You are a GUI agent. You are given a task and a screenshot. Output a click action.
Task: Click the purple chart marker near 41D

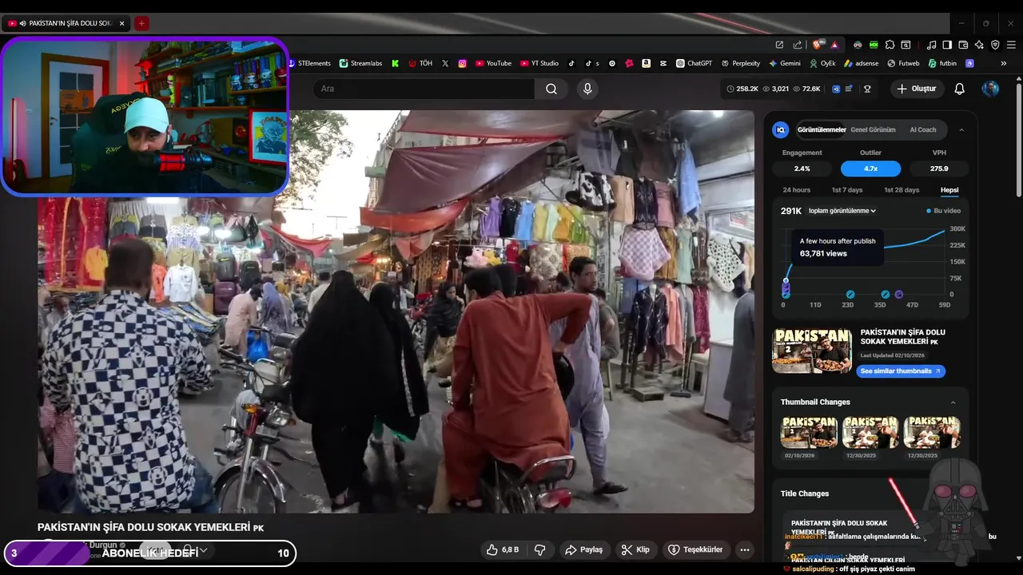pyautogui.click(x=899, y=295)
